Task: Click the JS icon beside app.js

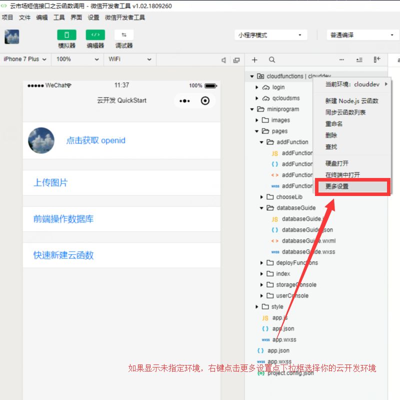Action: pyautogui.click(x=265, y=318)
